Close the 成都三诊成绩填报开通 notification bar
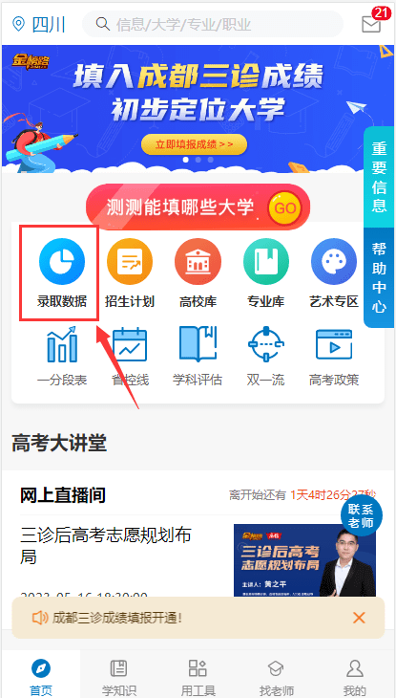Image resolution: width=396 pixels, height=698 pixels. (359, 618)
